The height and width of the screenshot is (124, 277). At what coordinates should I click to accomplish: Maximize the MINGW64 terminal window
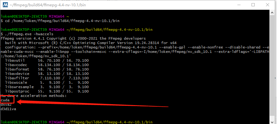tap(253, 5)
